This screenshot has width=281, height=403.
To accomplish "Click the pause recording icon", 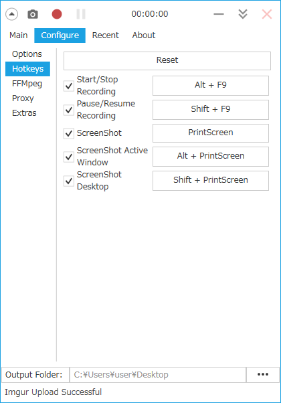I will [81, 14].
